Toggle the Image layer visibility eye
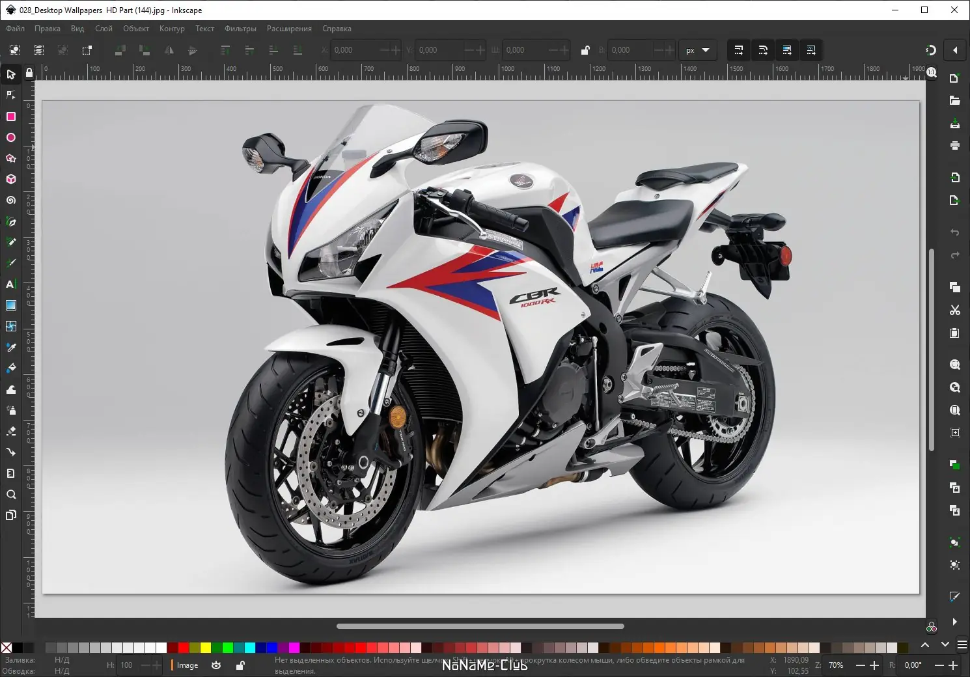 click(x=216, y=665)
